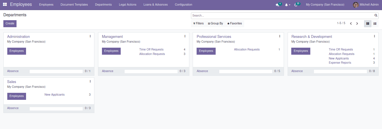
Task: Click the notifications bell icon
Action: (x=286, y=5)
